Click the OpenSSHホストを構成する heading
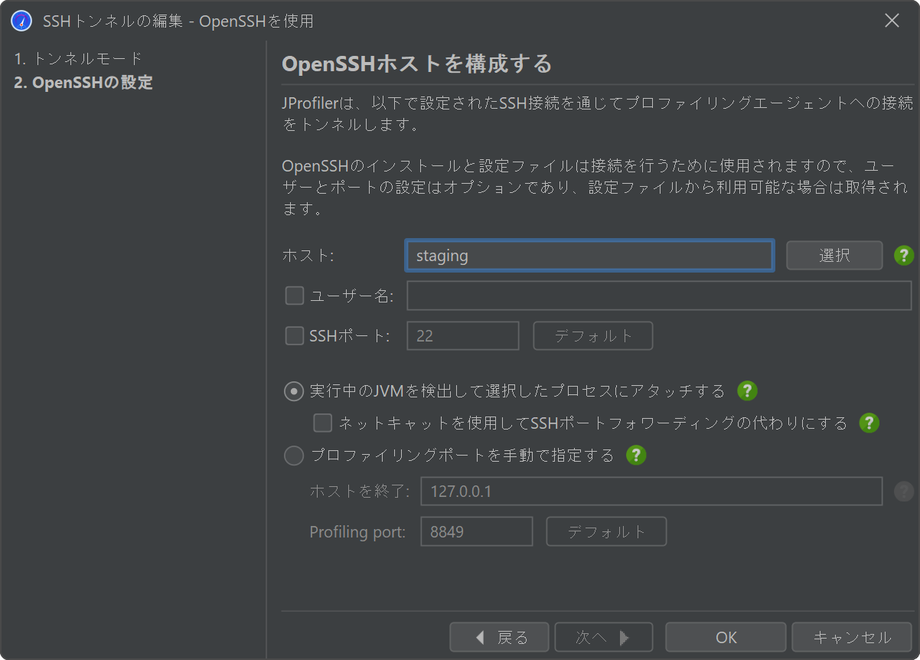The width and height of the screenshot is (920, 660). [x=417, y=64]
